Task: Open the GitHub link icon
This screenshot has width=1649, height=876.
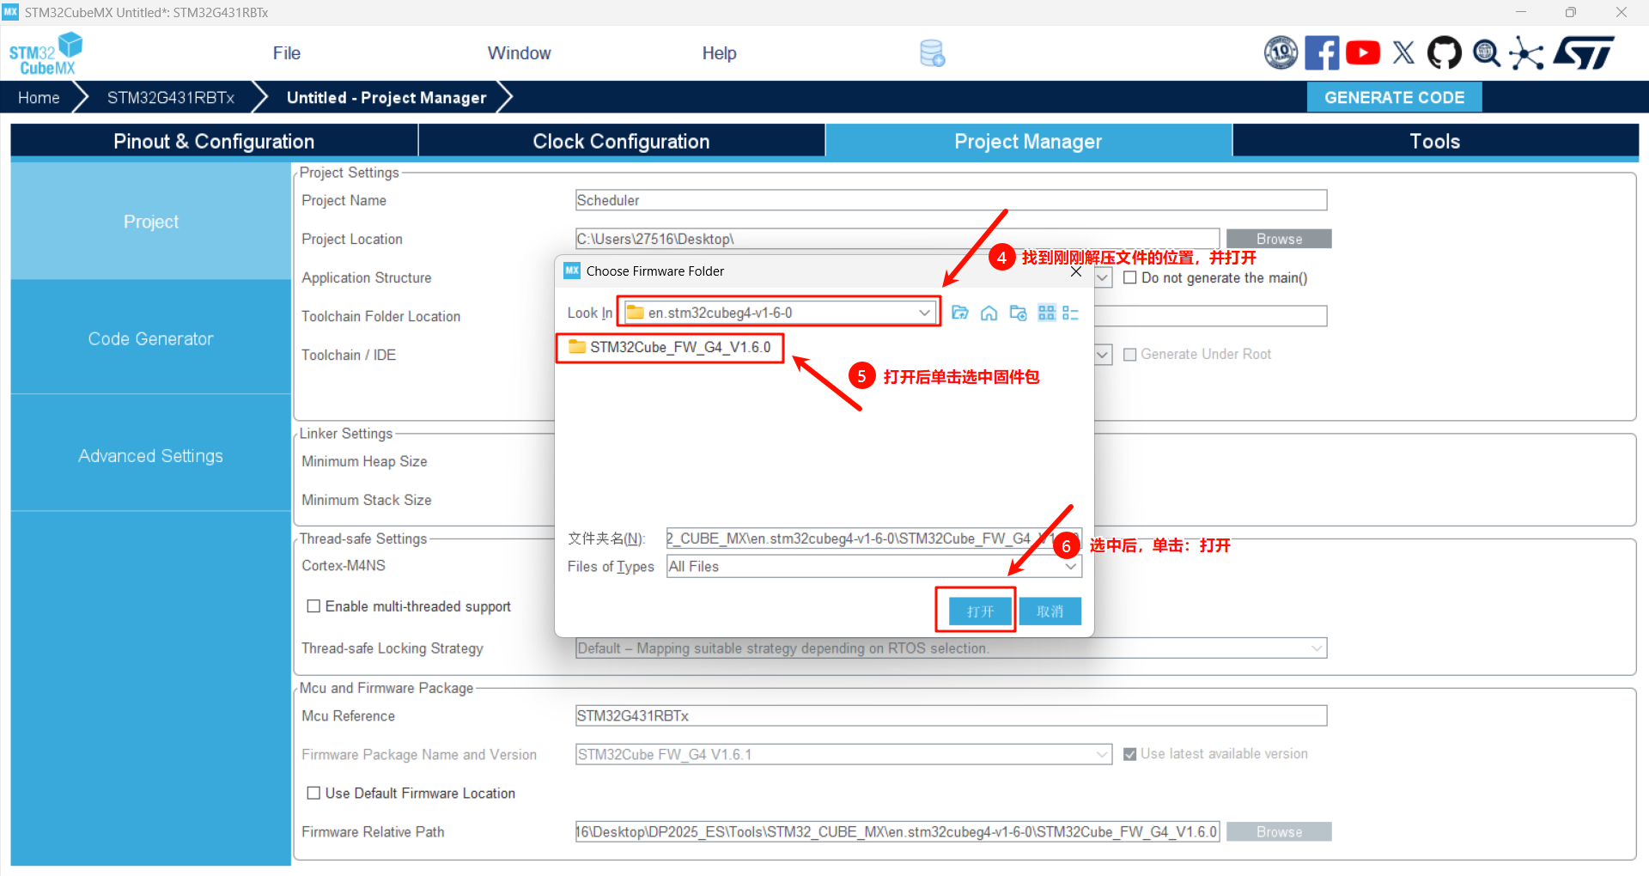Action: [x=1444, y=53]
